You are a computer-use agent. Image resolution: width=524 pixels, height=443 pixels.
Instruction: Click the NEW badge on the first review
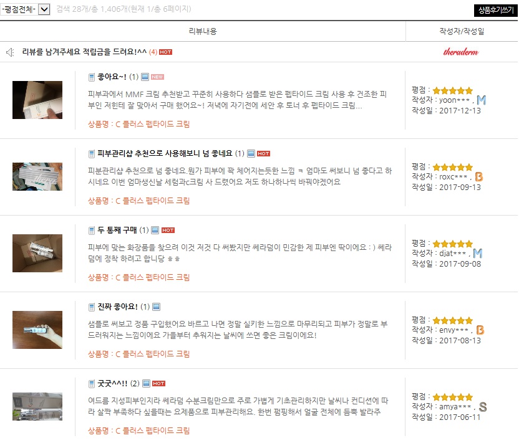pyautogui.click(x=157, y=76)
